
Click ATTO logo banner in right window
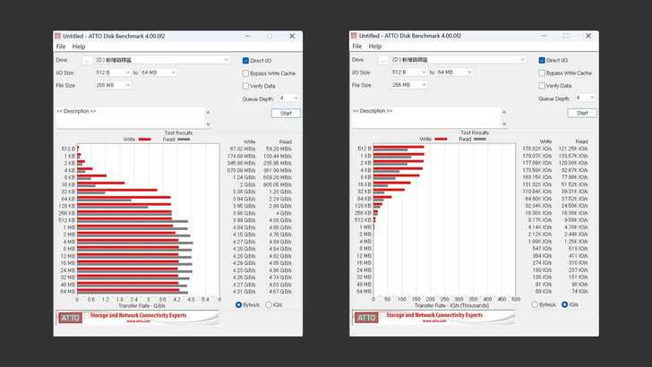click(x=366, y=318)
